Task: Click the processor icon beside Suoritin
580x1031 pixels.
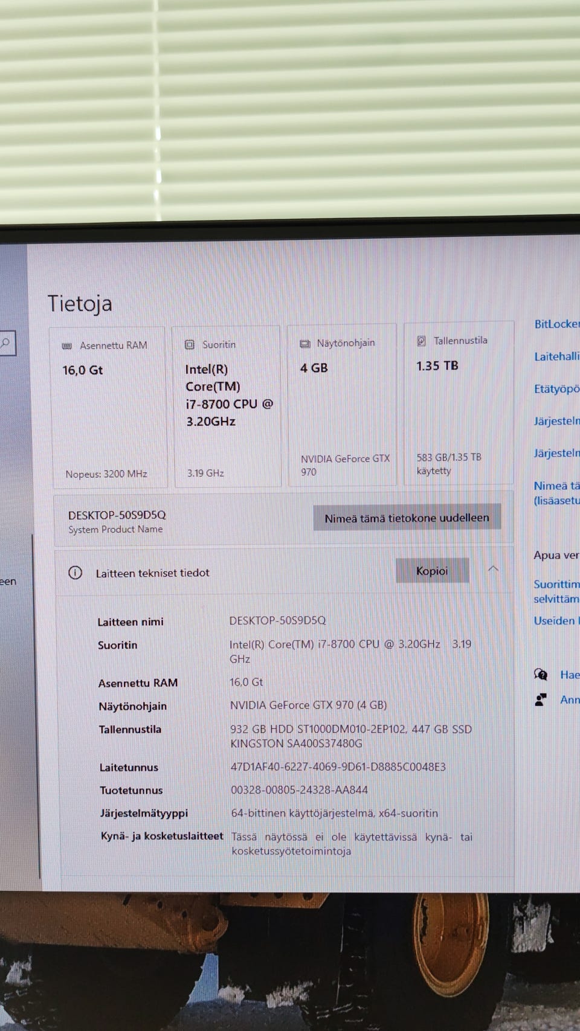Action: click(190, 344)
